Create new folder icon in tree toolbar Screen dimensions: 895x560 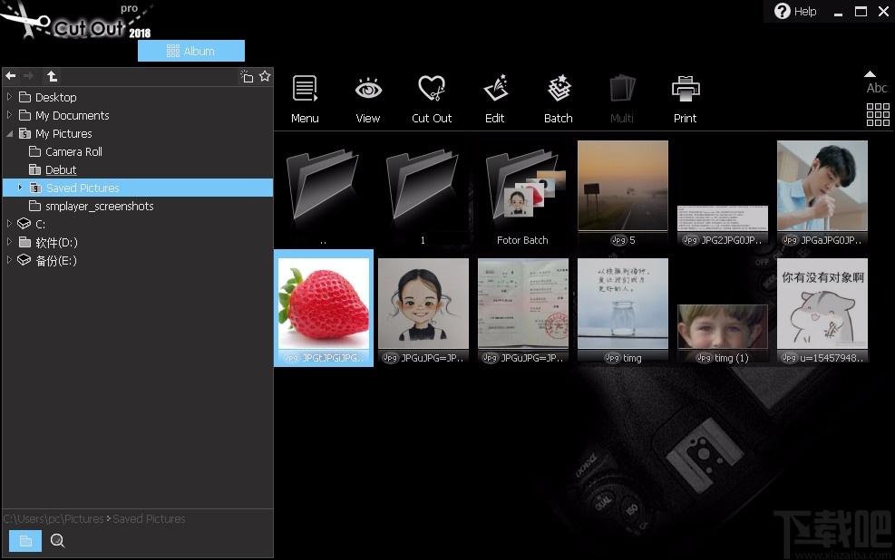(x=247, y=76)
